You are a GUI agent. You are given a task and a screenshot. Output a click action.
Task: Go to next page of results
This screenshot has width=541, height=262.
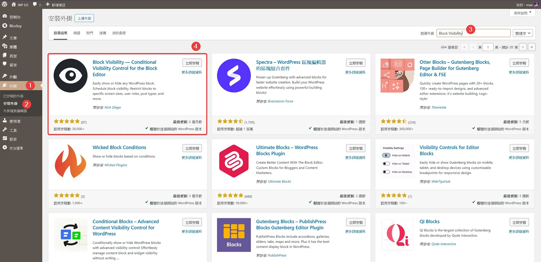523,47
